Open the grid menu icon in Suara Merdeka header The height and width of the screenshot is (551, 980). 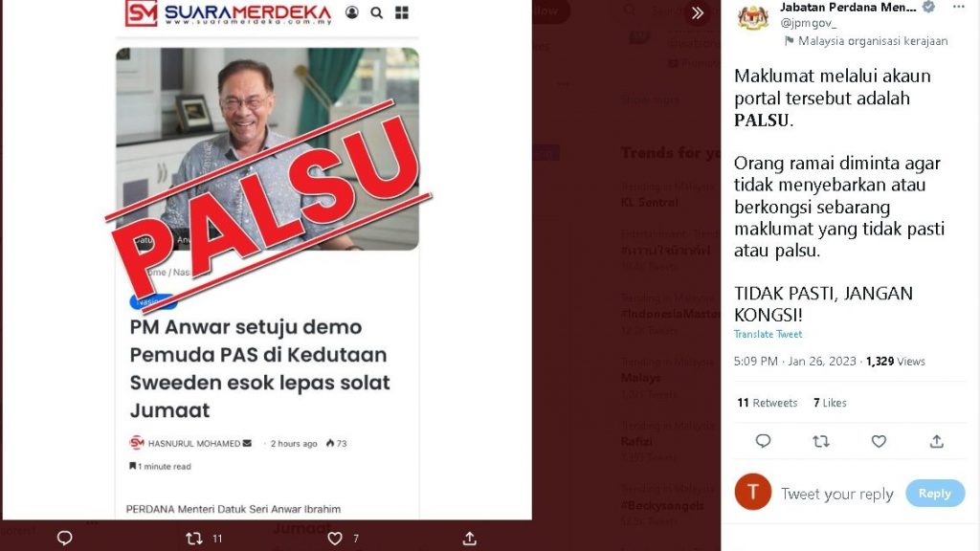coord(402,12)
